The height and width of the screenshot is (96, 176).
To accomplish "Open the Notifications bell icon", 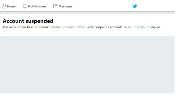I will point(25,6).
